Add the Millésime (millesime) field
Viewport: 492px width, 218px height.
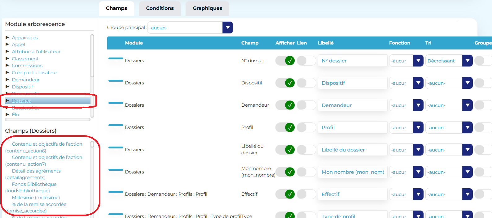pos(36,198)
